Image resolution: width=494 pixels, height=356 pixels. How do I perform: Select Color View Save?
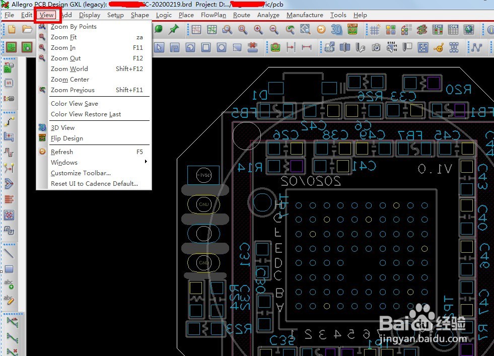(94, 104)
